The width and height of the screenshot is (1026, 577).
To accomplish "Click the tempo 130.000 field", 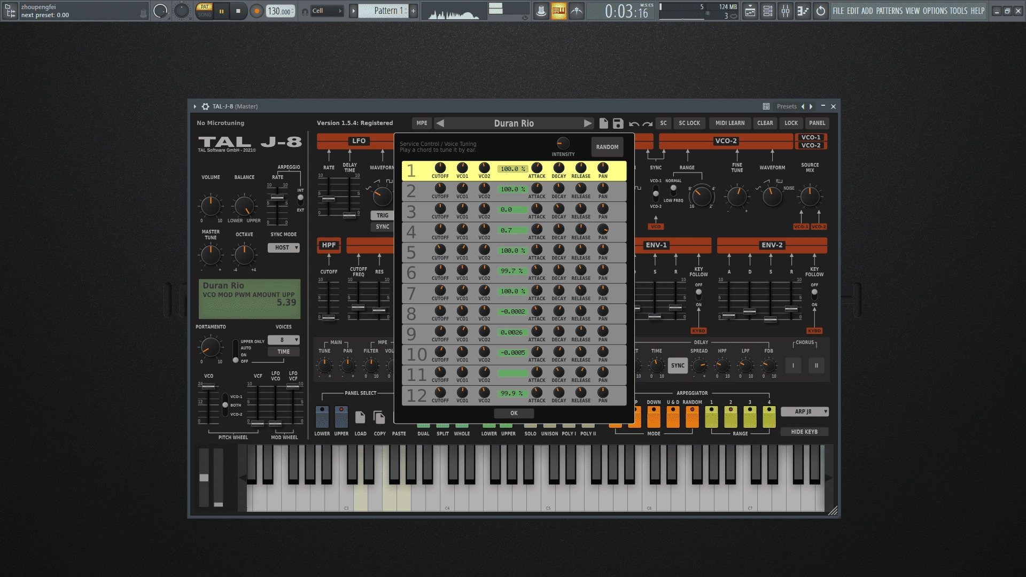I will pyautogui.click(x=281, y=11).
